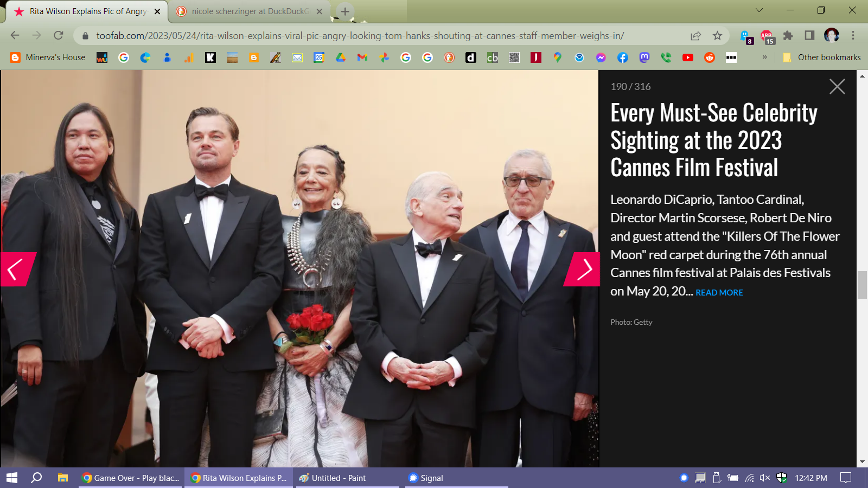Toggle the muted volume tray icon
This screenshot has width=868, height=488.
[765, 478]
